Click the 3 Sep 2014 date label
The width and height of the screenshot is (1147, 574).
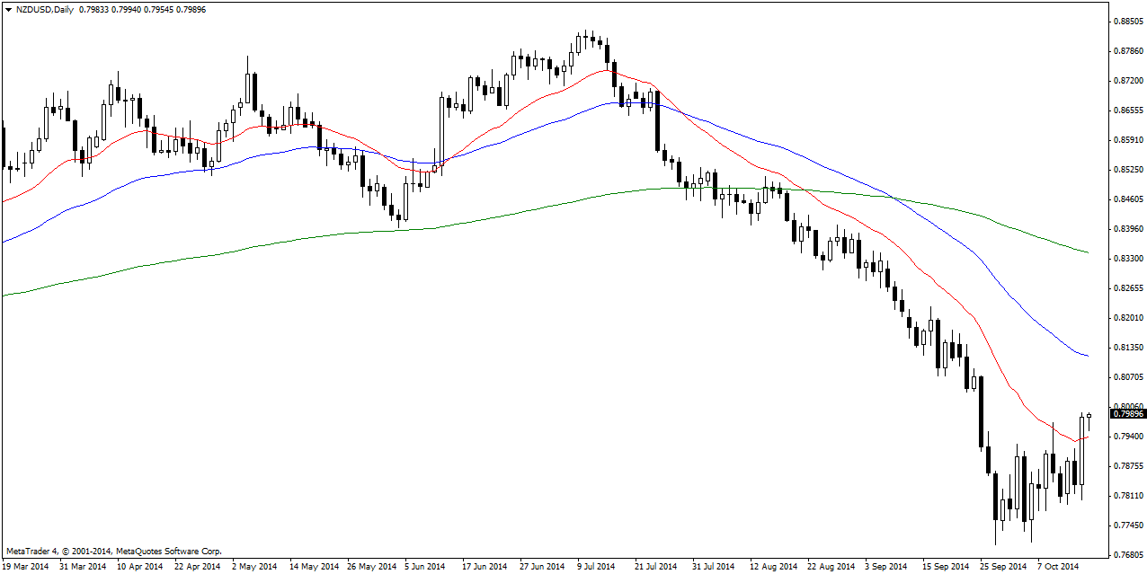click(x=885, y=567)
